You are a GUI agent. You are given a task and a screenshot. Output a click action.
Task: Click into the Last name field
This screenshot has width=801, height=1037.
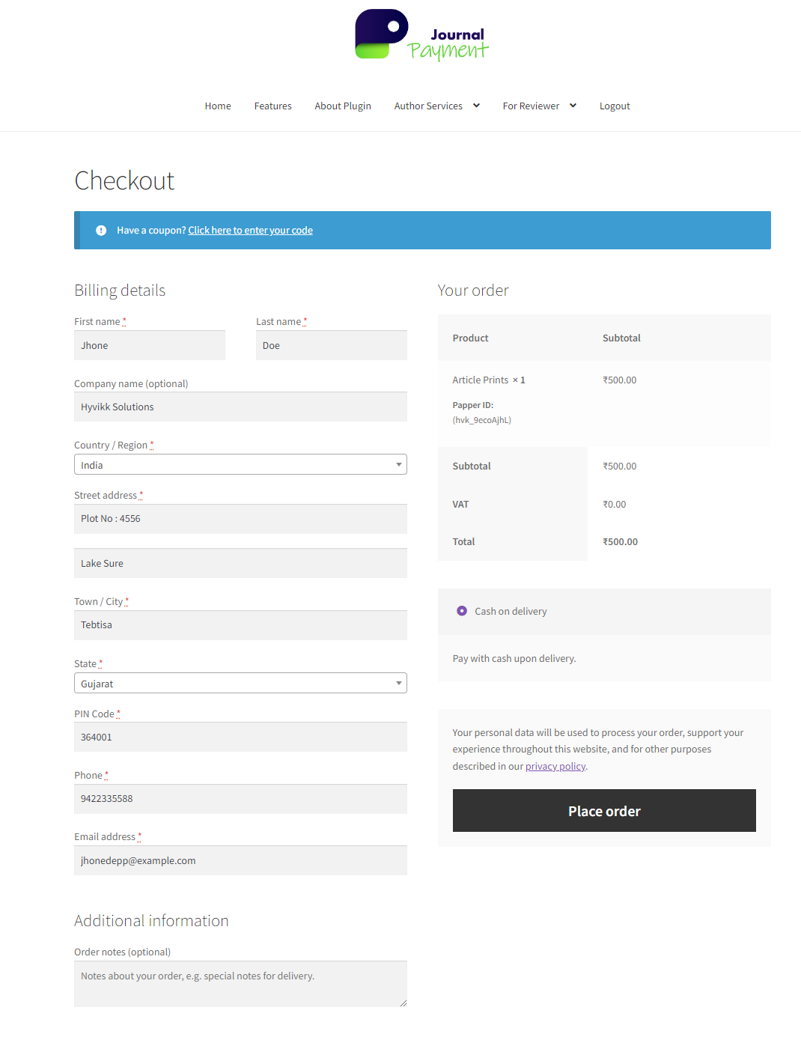(x=331, y=346)
